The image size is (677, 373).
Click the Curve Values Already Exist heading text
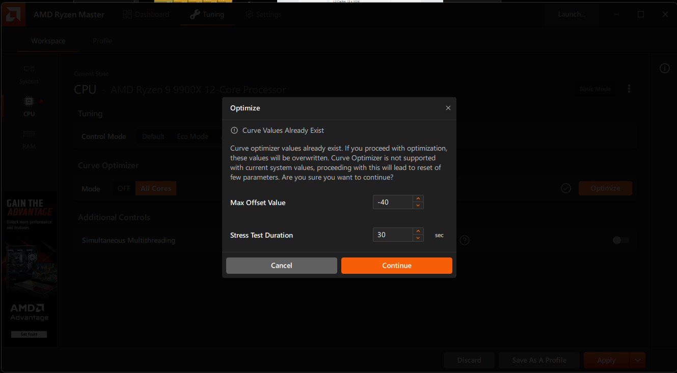[x=283, y=130]
